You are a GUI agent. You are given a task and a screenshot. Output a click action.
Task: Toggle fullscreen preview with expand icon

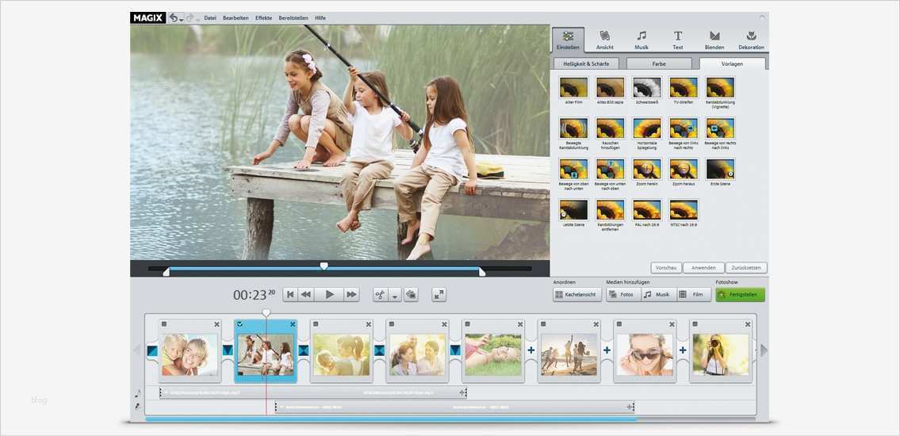coord(439,294)
